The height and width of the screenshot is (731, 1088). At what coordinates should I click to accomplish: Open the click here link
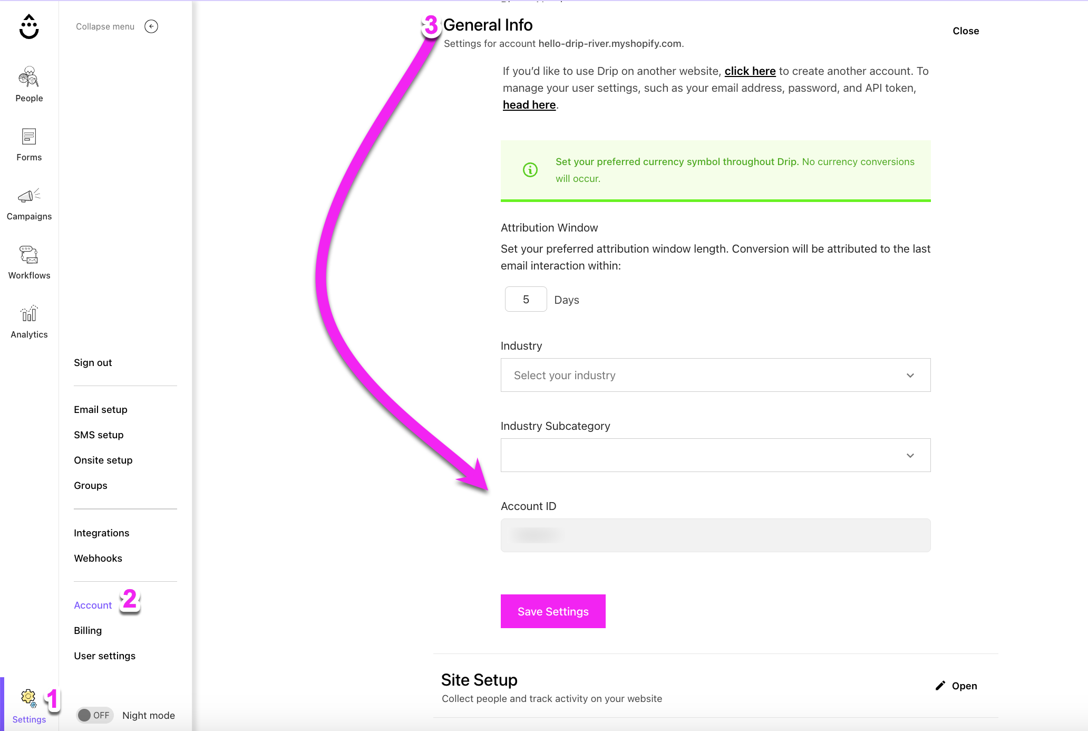click(750, 71)
